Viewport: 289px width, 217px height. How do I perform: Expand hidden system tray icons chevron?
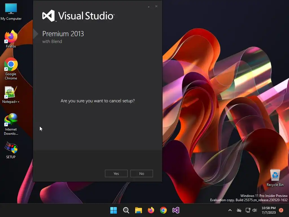(230, 210)
